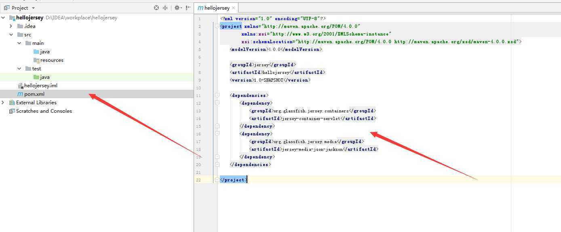This screenshot has height=232, width=561.
Task: Click the collapse all icon in Project panel
Action: coord(165,8)
